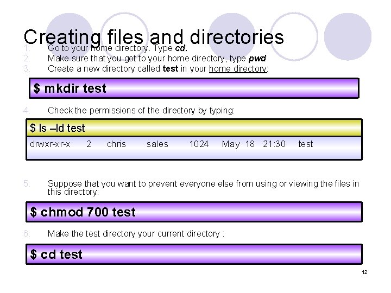
Task: Click the slide title "Creating files and directories"
Action: pos(154,37)
